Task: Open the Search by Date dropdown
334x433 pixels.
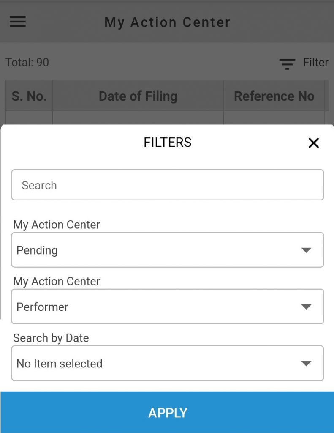Action: coord(167,363)
